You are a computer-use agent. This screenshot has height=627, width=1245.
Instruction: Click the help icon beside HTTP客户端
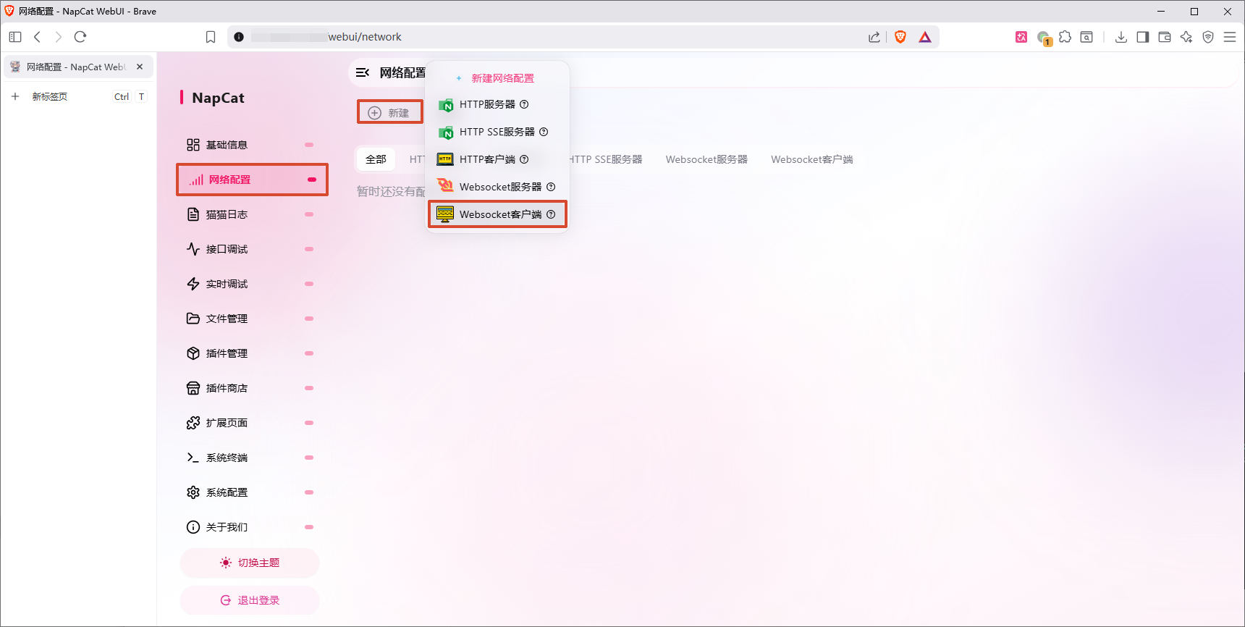524,159
